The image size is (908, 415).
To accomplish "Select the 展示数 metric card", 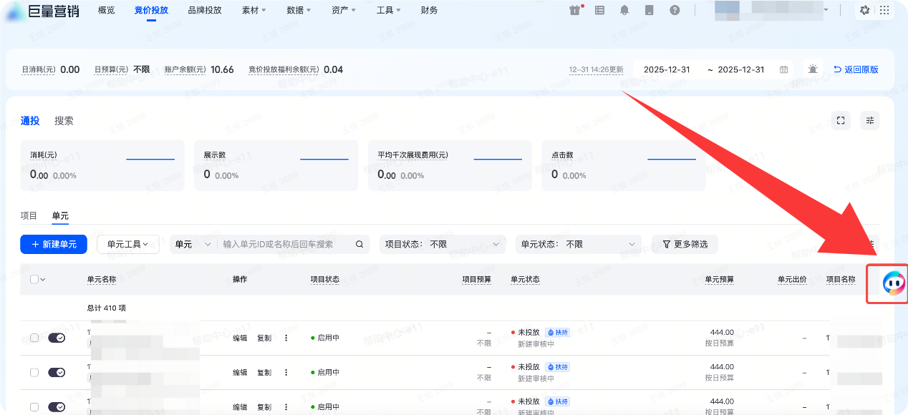I will [276, 165].
